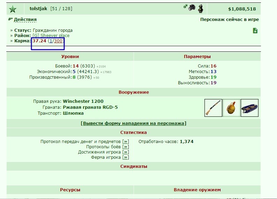Click the [51 / 128] level indicator
277x199 pixels.
click(61, 9)
